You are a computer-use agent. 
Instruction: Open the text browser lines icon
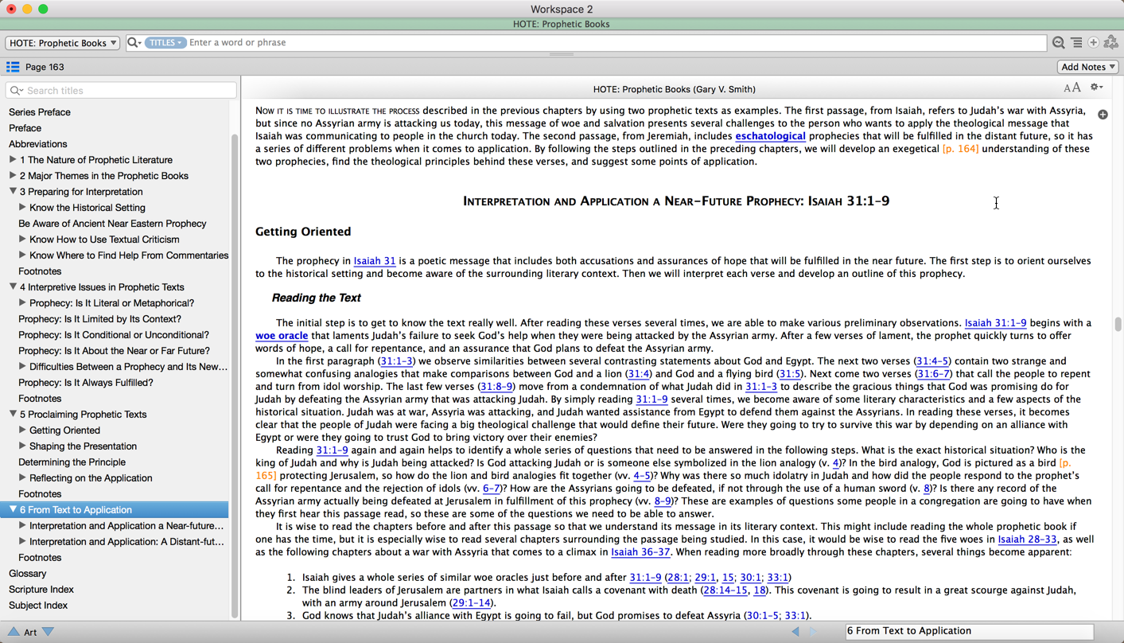pyautogui.click(x=1076, y=43)
